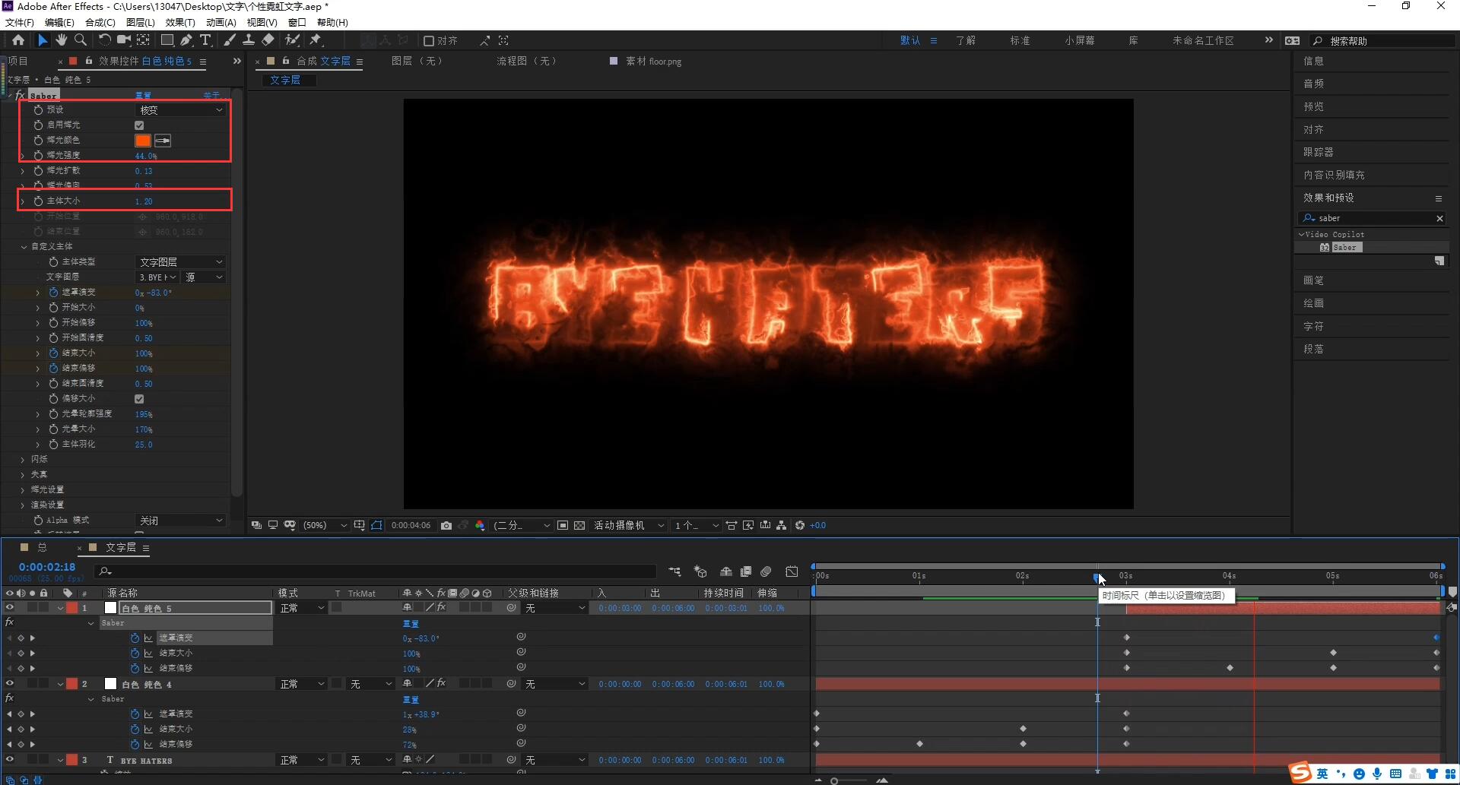Toggle the 启用辉光 checkbox

(x=139, y=125)
